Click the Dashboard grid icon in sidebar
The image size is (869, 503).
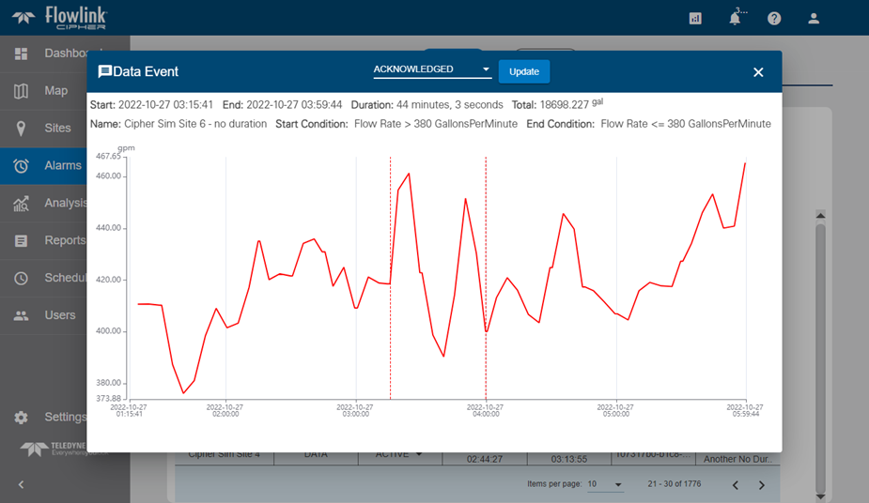(22, 53)
